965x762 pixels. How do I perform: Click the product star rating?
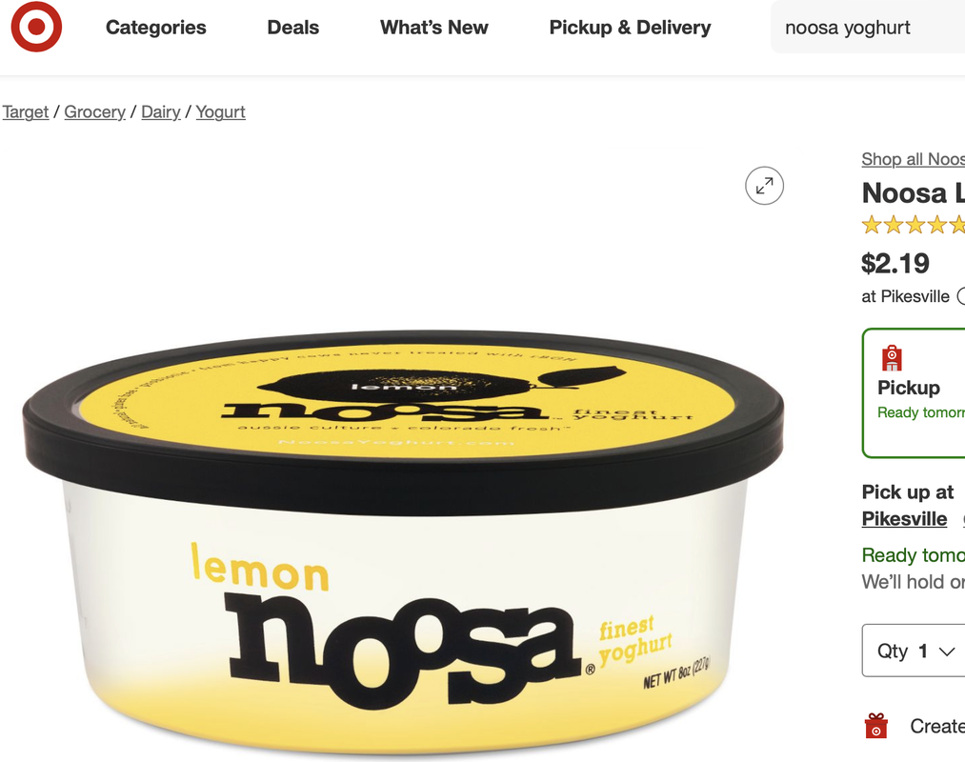coord(914,225)
